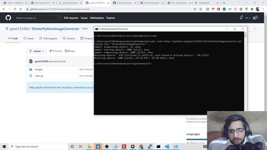The height and width of the screenshot is (150, 267).
Task: Switch to the 'github personal' Google tab
Action: pos(70,3)
